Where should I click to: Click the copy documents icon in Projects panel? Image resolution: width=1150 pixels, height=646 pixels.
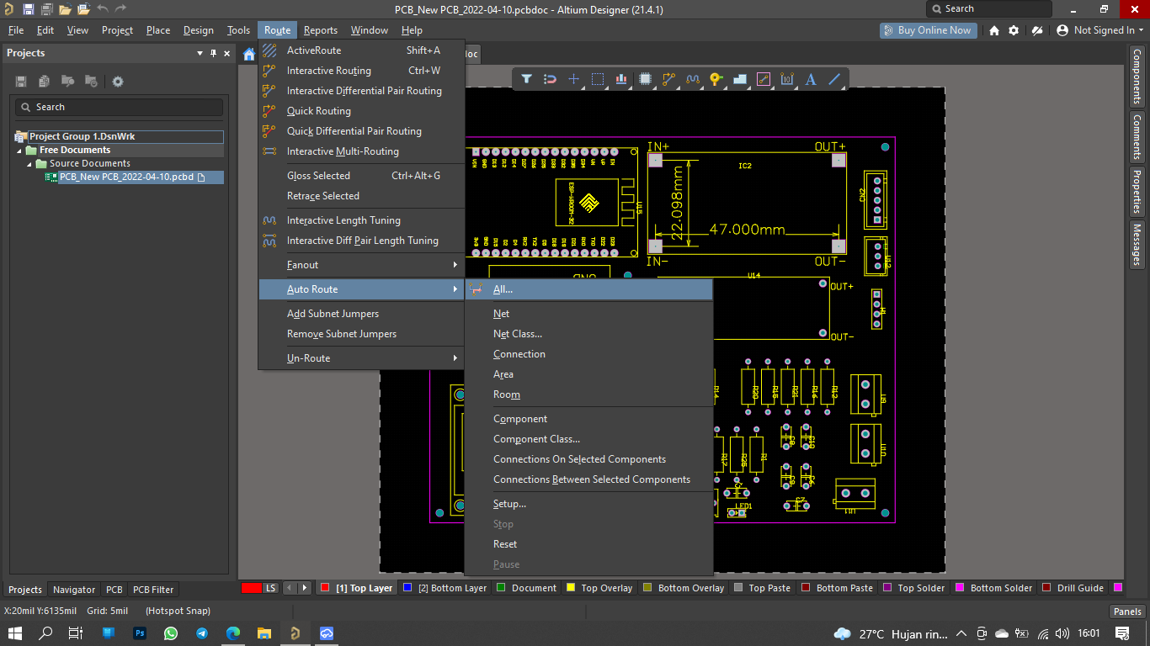(44, 82)
